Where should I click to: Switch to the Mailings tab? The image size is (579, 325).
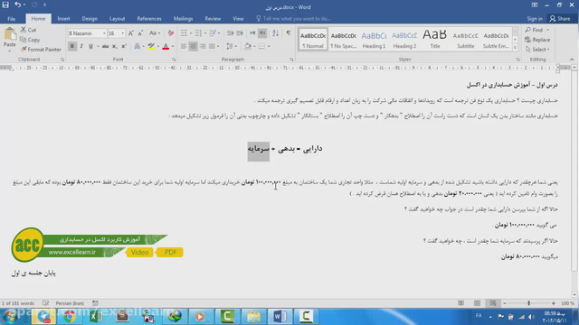(183, 18)
